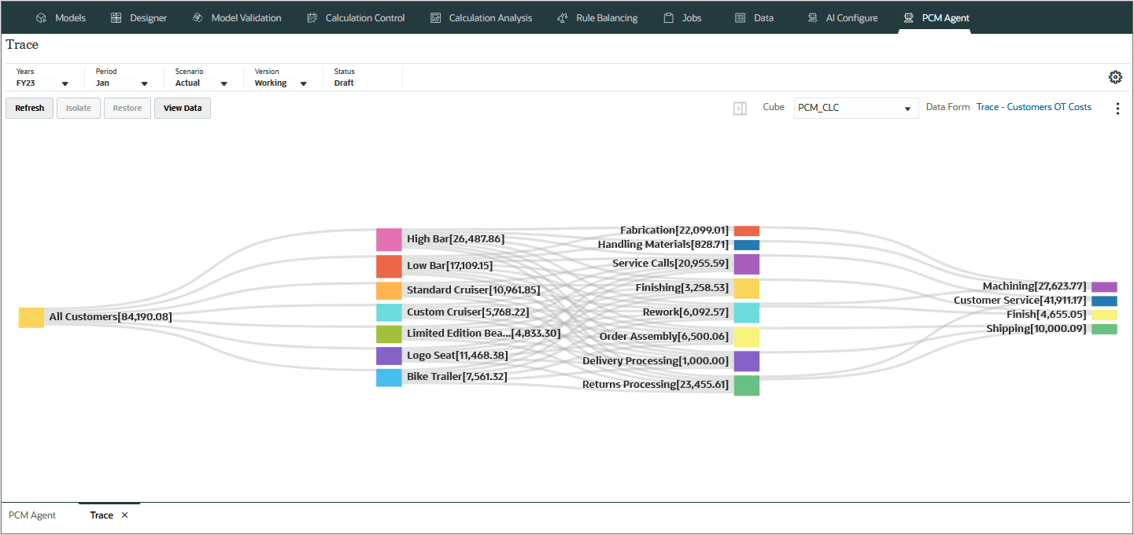Select the Bike Trailer blue node
This screenshot has height=535, width=1134.
(x=389, y=378)
